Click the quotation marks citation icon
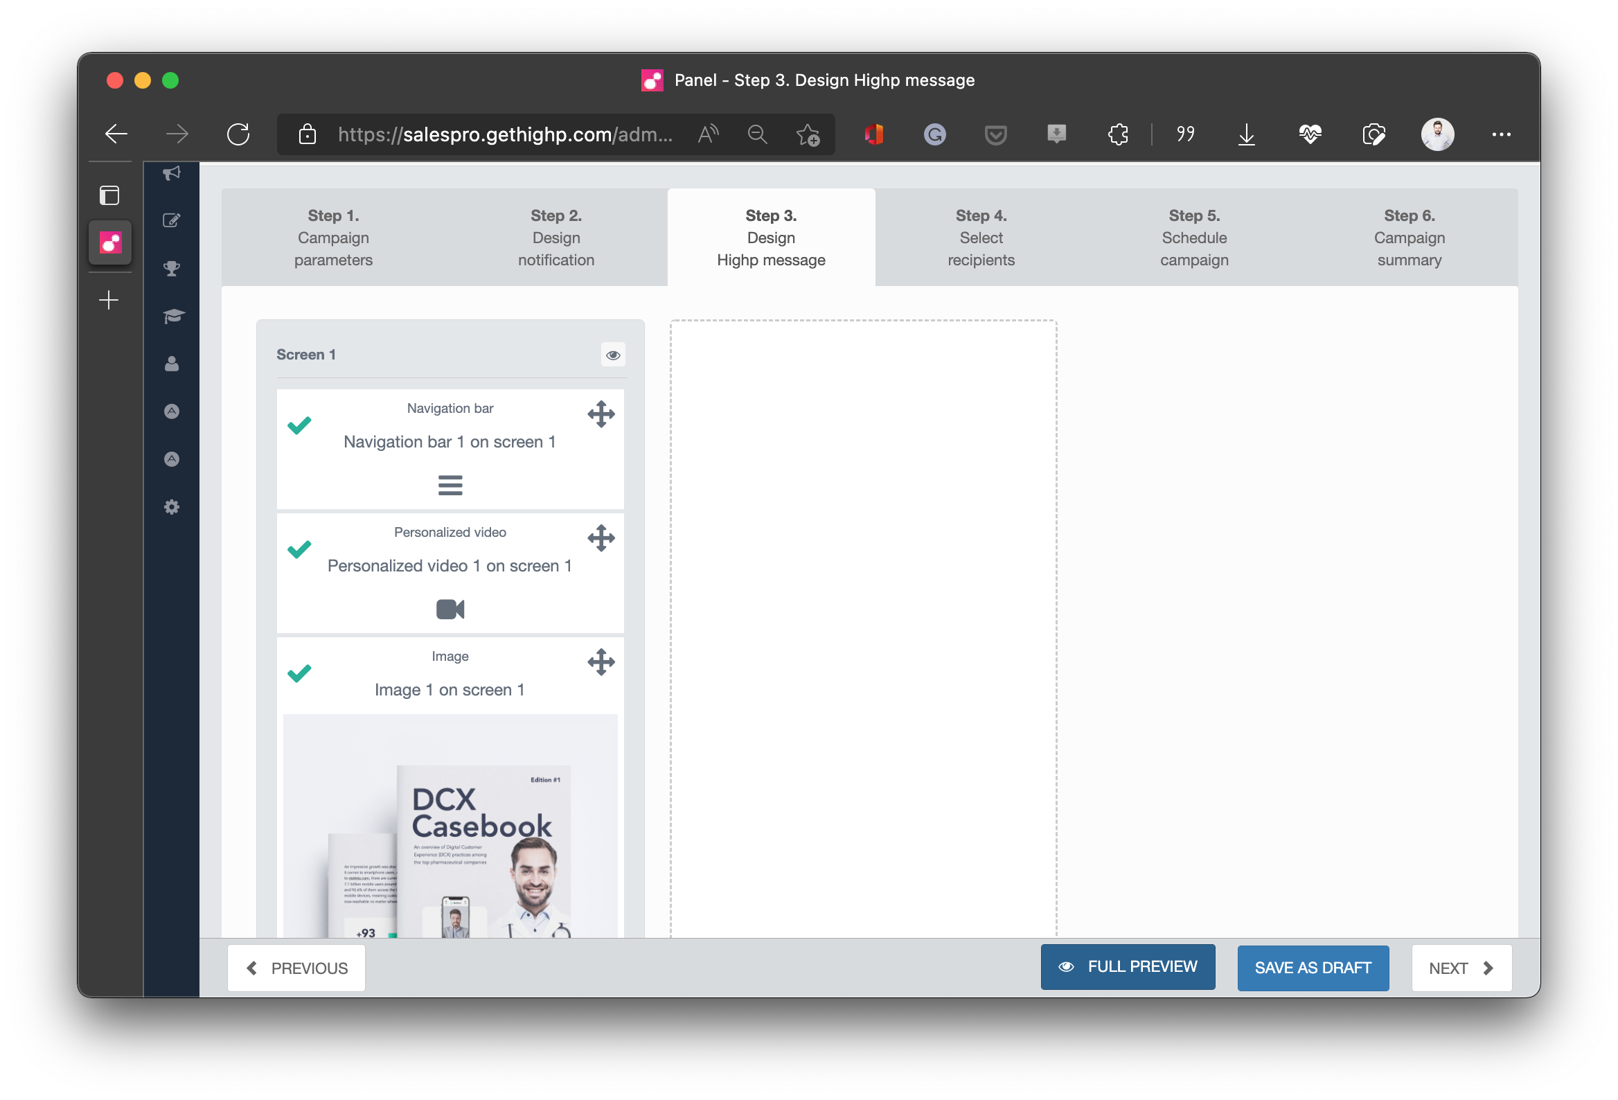Image resolution: width=1618 pixels, height=1100 pixels. click(1185, 134)
